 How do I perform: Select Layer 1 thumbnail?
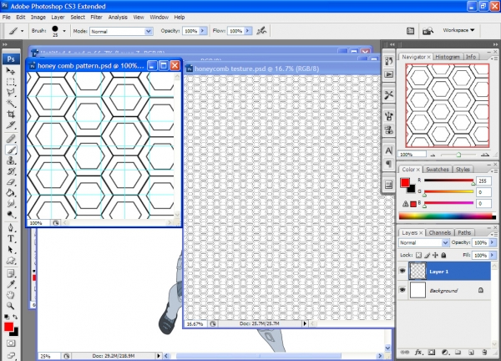(417, 271)
